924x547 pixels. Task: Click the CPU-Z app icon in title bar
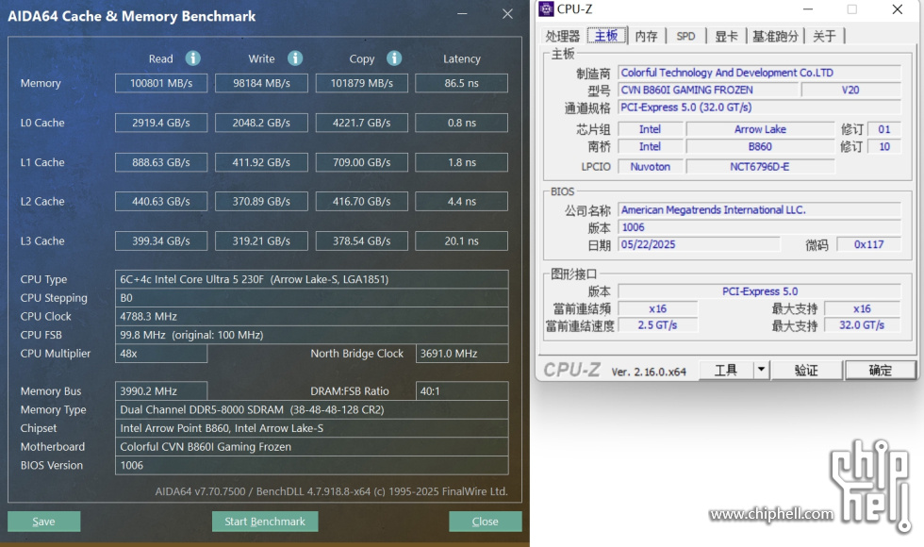[x=546, y=8]
